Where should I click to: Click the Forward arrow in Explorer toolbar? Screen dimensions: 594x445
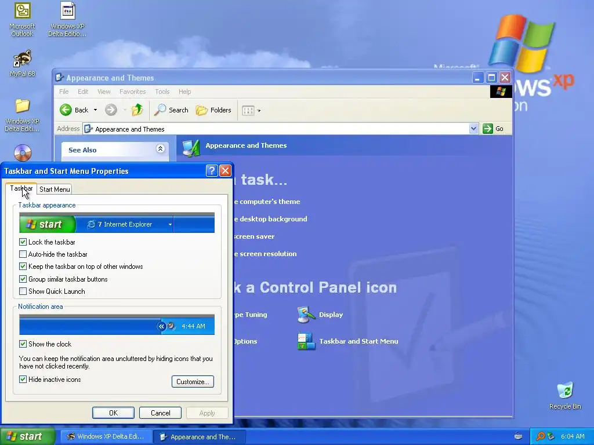point(111,110)
